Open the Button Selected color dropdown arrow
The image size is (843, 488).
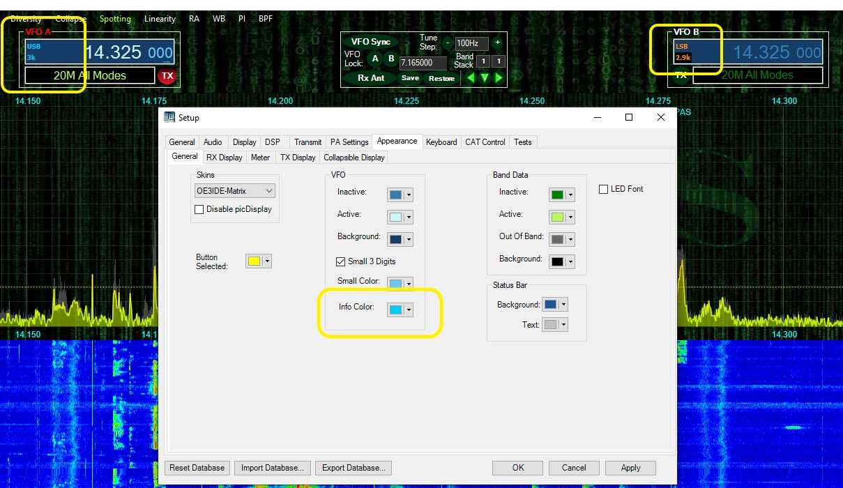[267, 261]
